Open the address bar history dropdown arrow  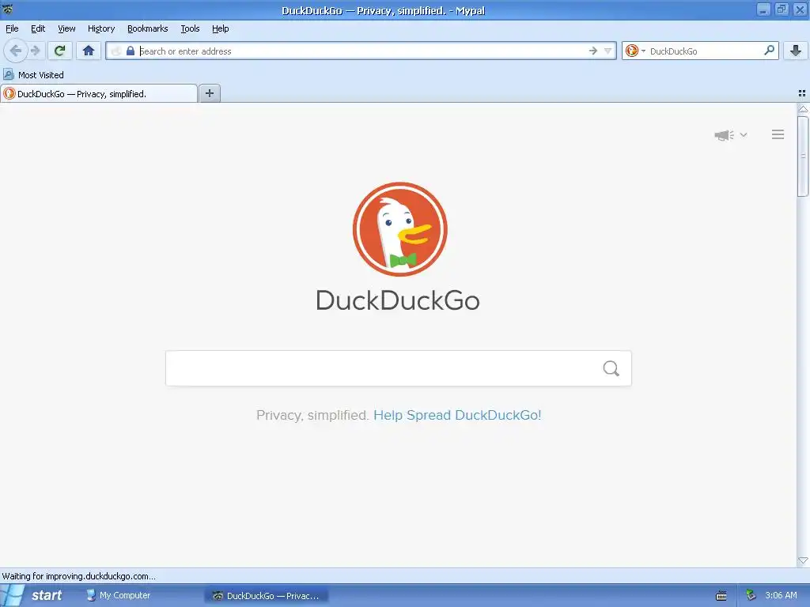pos(608,51)
